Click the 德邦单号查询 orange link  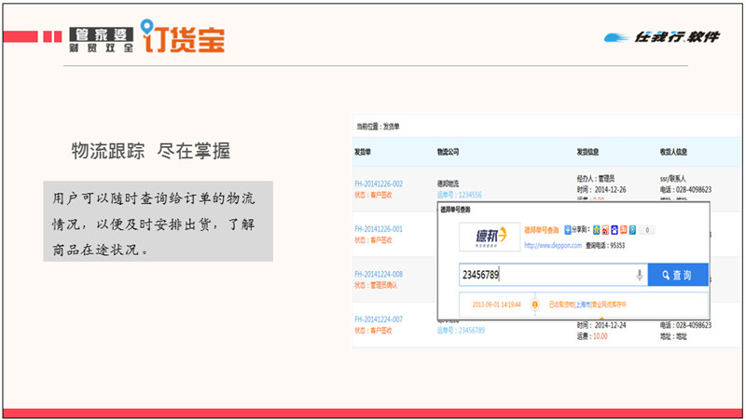click(543, 230)
